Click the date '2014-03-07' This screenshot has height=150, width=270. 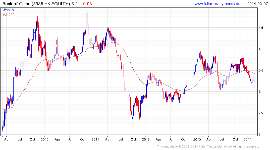pyautogui.click(x=257, y=4)
